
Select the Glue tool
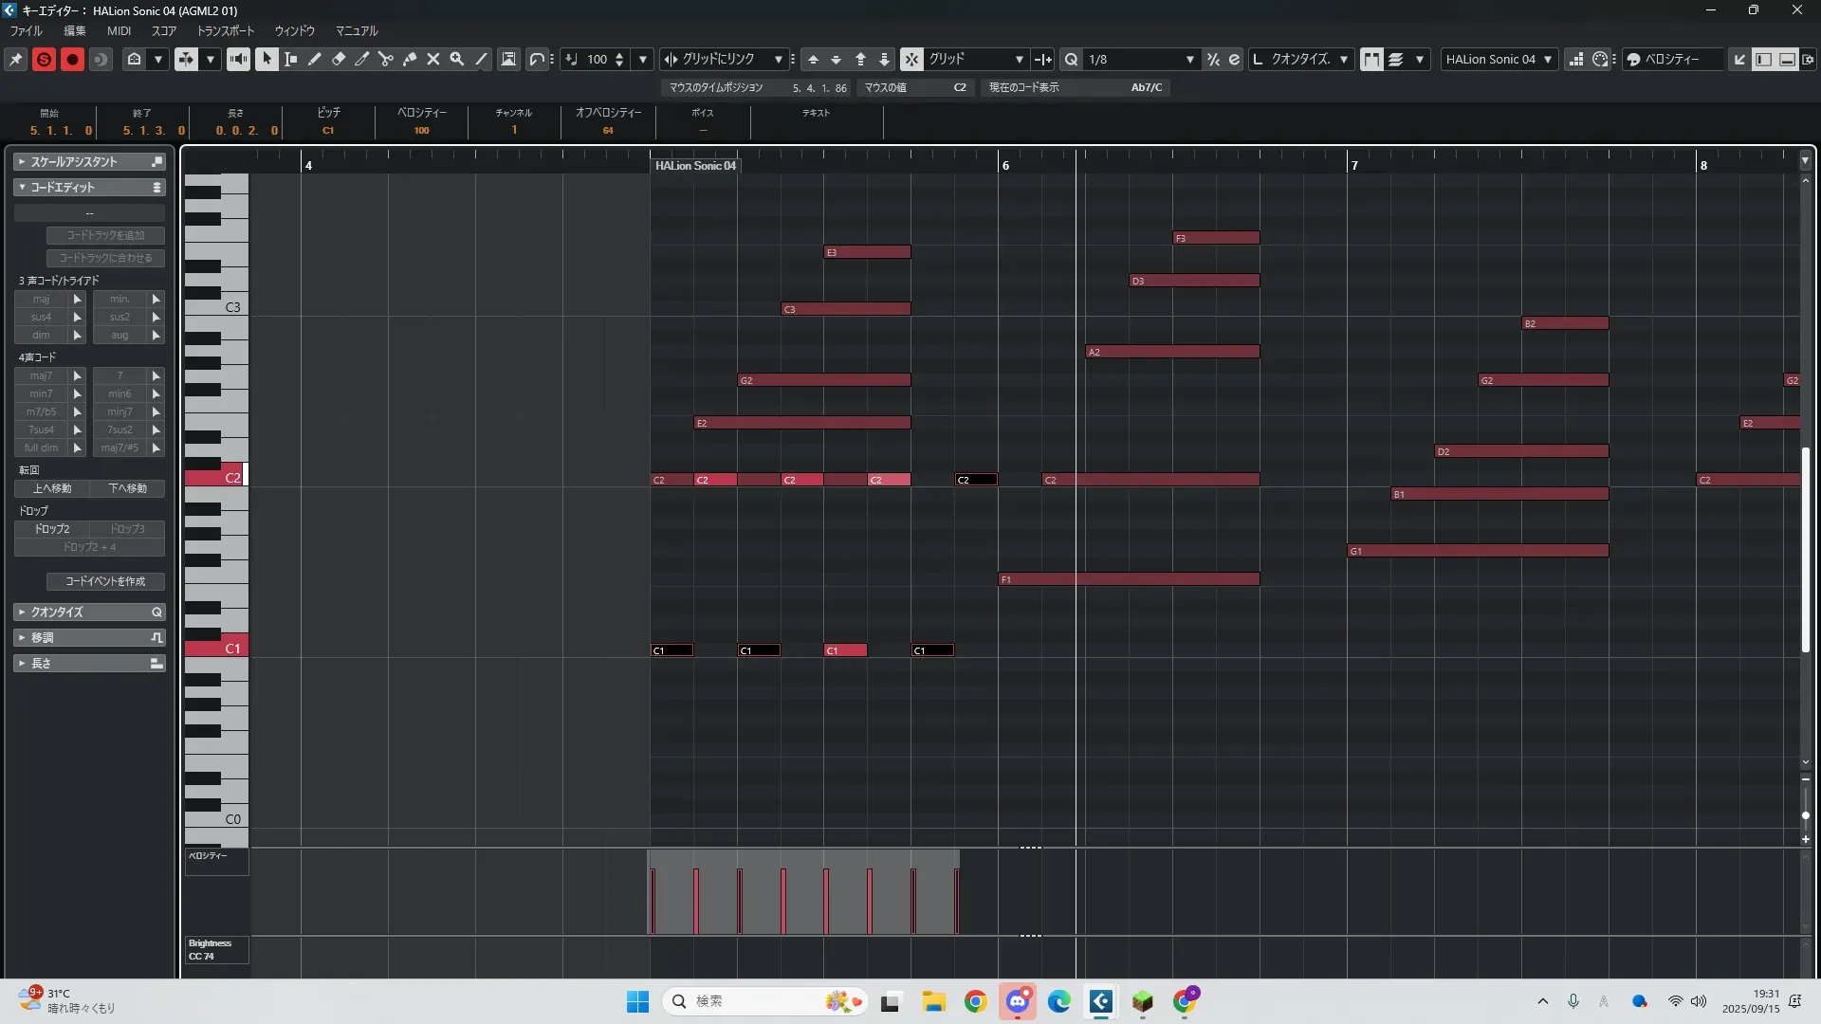(410, 59)
